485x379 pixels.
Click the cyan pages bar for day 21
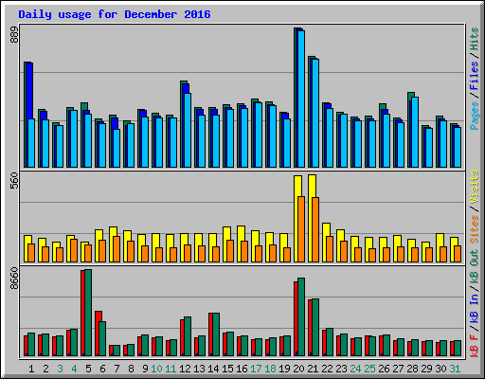(x=315, y=113)
